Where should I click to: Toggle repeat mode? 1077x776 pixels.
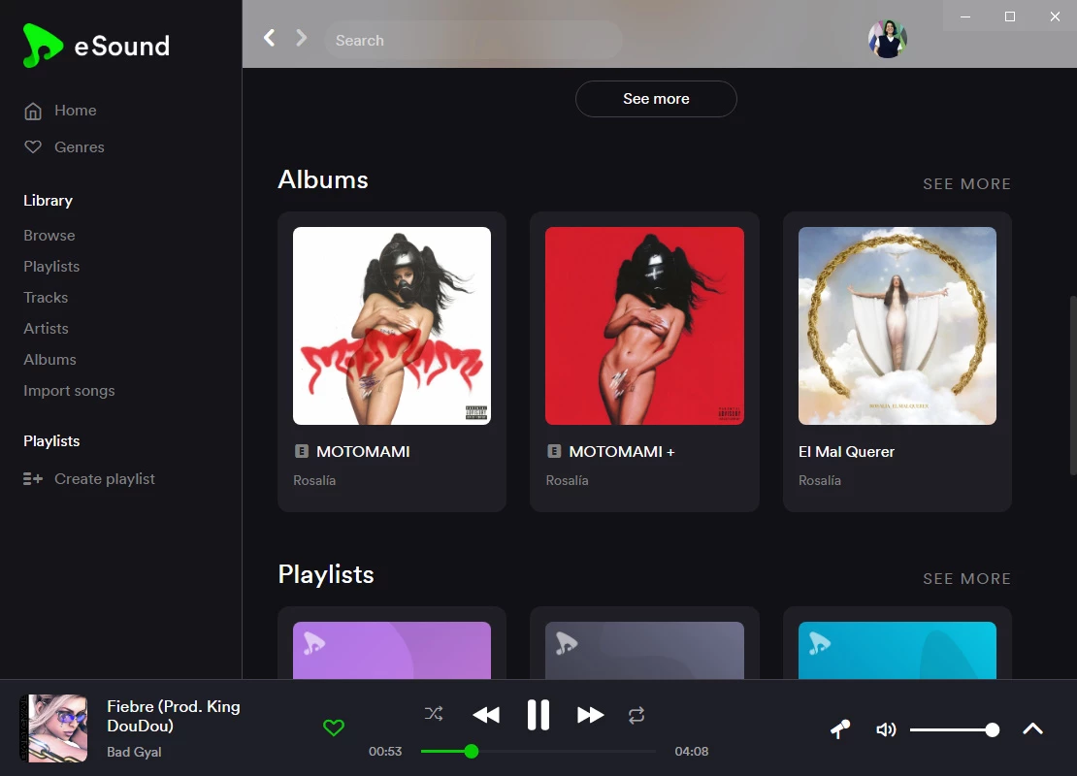pos(636,715)
